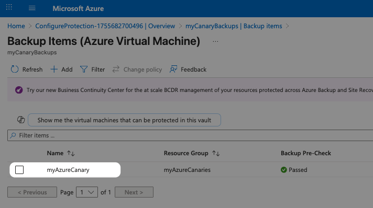Sort by the Resource Group column arrows
This screenshot has width=373, height=208.
(216, 154)
